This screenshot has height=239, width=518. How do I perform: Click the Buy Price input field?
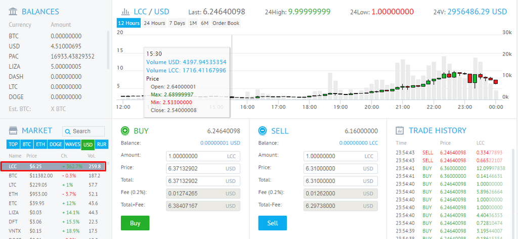(203, 169)
